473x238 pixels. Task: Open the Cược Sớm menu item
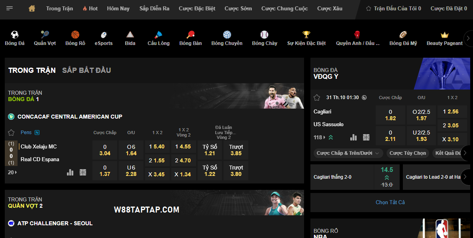click(x=238, y=8)
